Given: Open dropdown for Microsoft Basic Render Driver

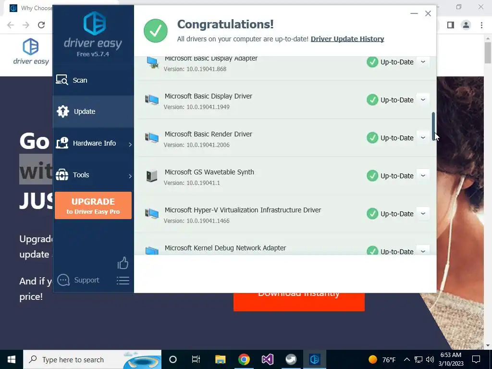Looking at the screenshot, I should point(423,138).
